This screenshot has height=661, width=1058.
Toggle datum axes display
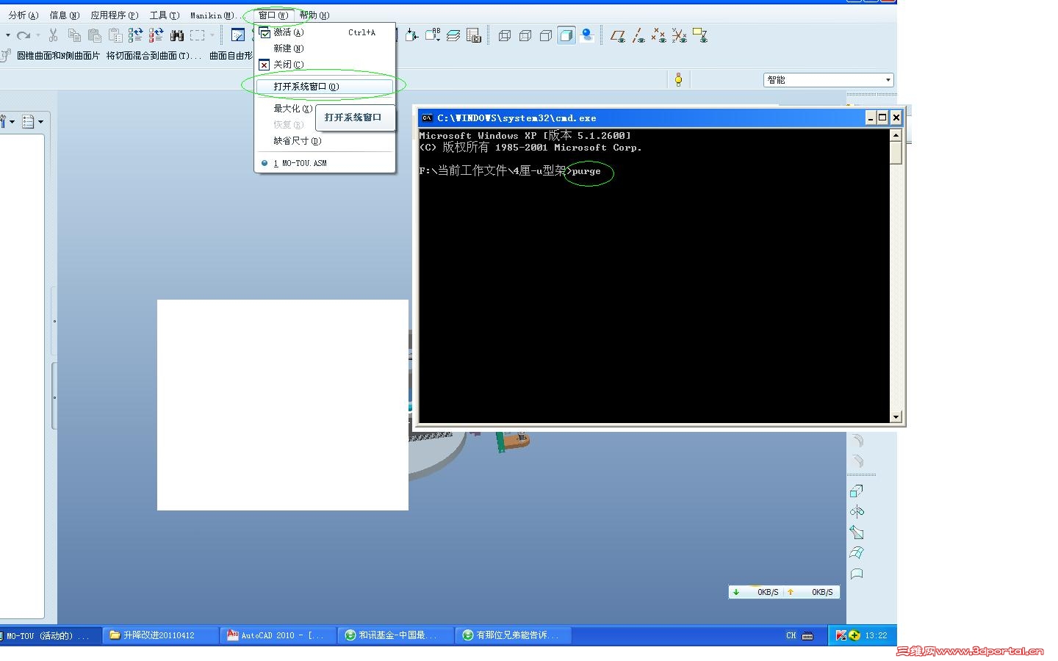tap(638, 35)
